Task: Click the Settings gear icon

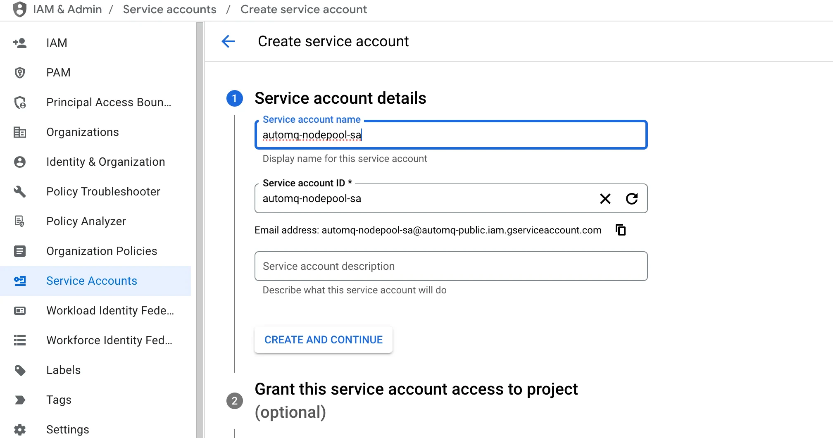Action: click(20, 429)
